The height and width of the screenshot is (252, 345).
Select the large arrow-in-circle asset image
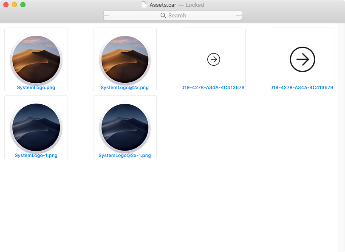click(303, 59)
